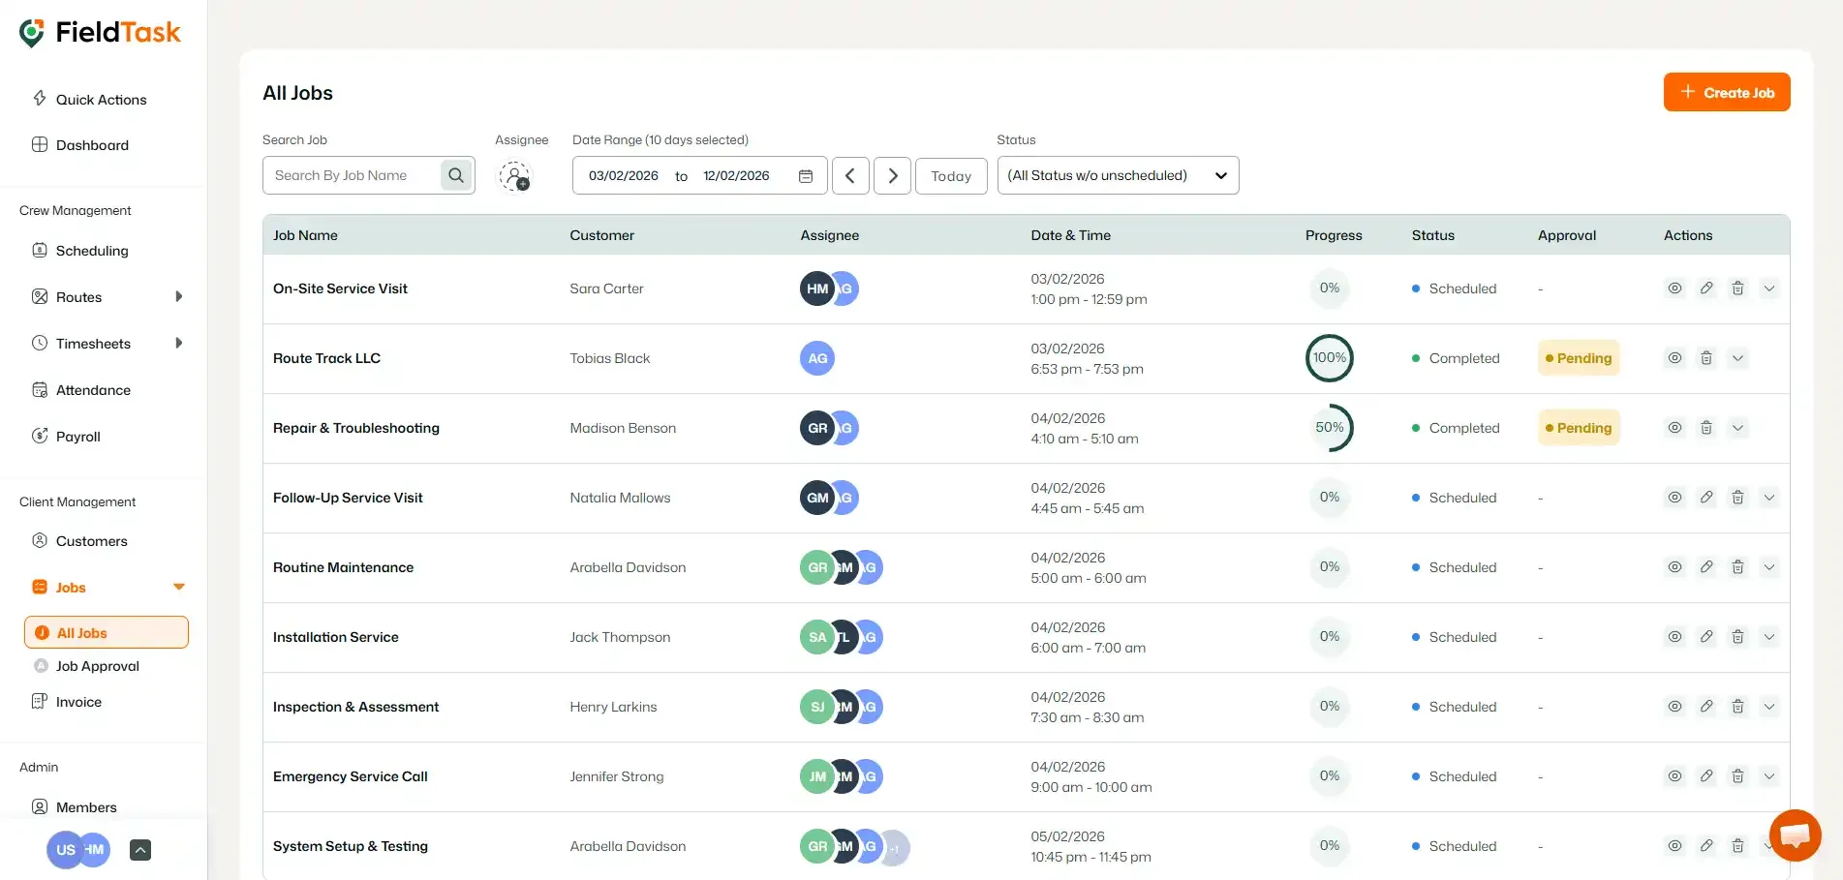Edit the Inspection & Assessment job

click(1706, 707)
